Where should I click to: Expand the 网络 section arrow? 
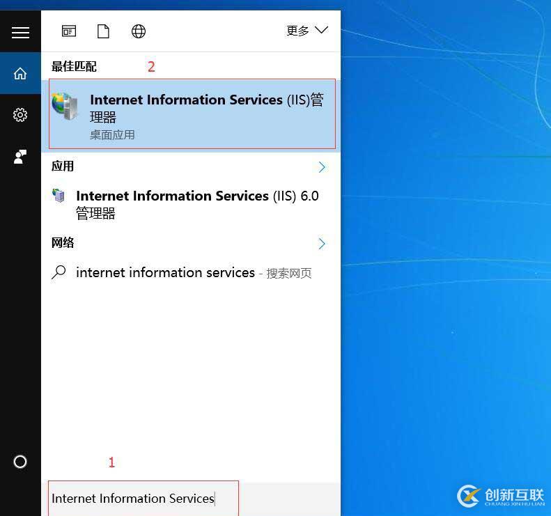[x=322, y=244]
